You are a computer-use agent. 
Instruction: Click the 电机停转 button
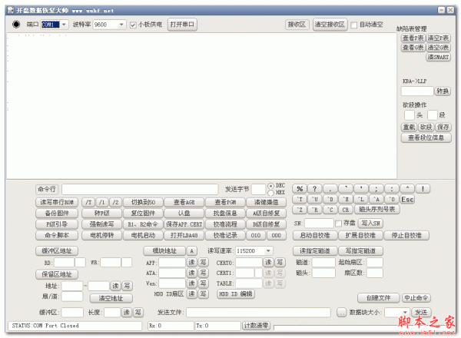tap(101, 235)
